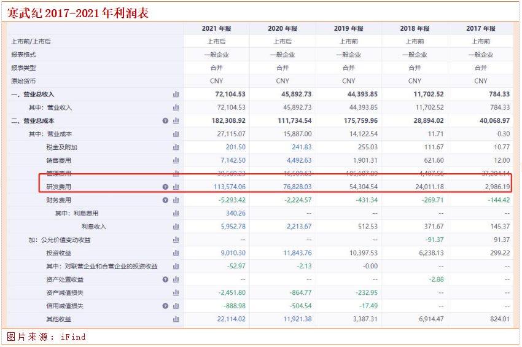
Task: Click chart icon for 营业总收入 row
Action: 176,94
